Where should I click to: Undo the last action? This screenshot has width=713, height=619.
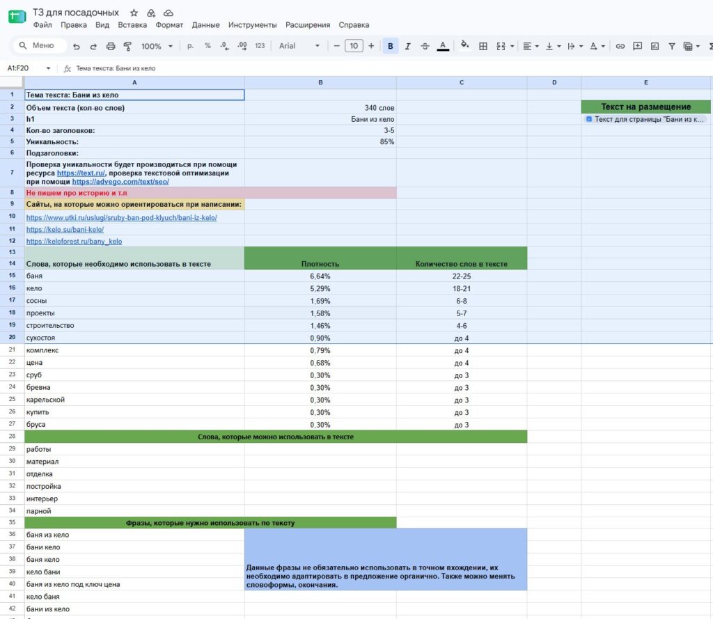[77, 46]
